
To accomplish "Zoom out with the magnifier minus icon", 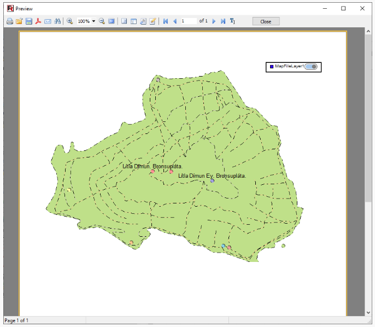I will (102, 21).
